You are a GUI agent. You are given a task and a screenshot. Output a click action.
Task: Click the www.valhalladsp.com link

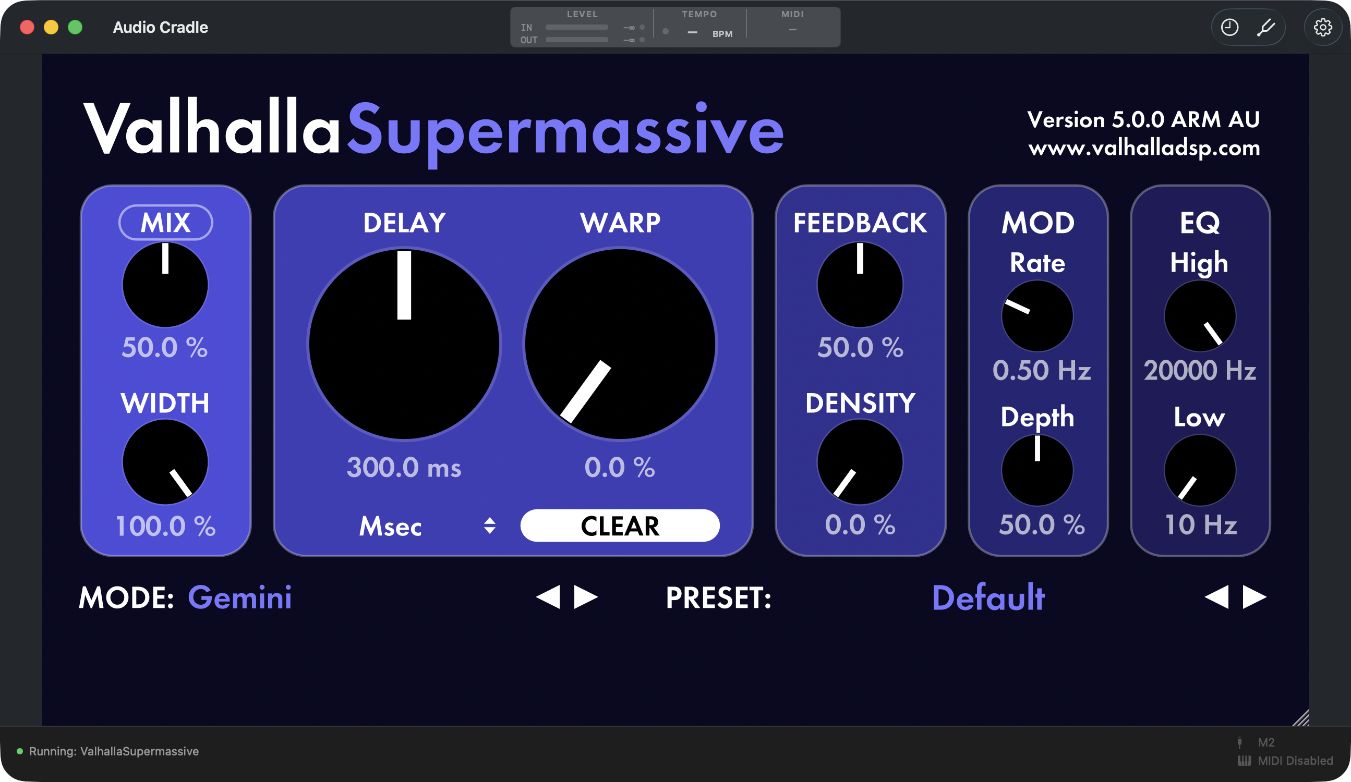pos(1144,148)
